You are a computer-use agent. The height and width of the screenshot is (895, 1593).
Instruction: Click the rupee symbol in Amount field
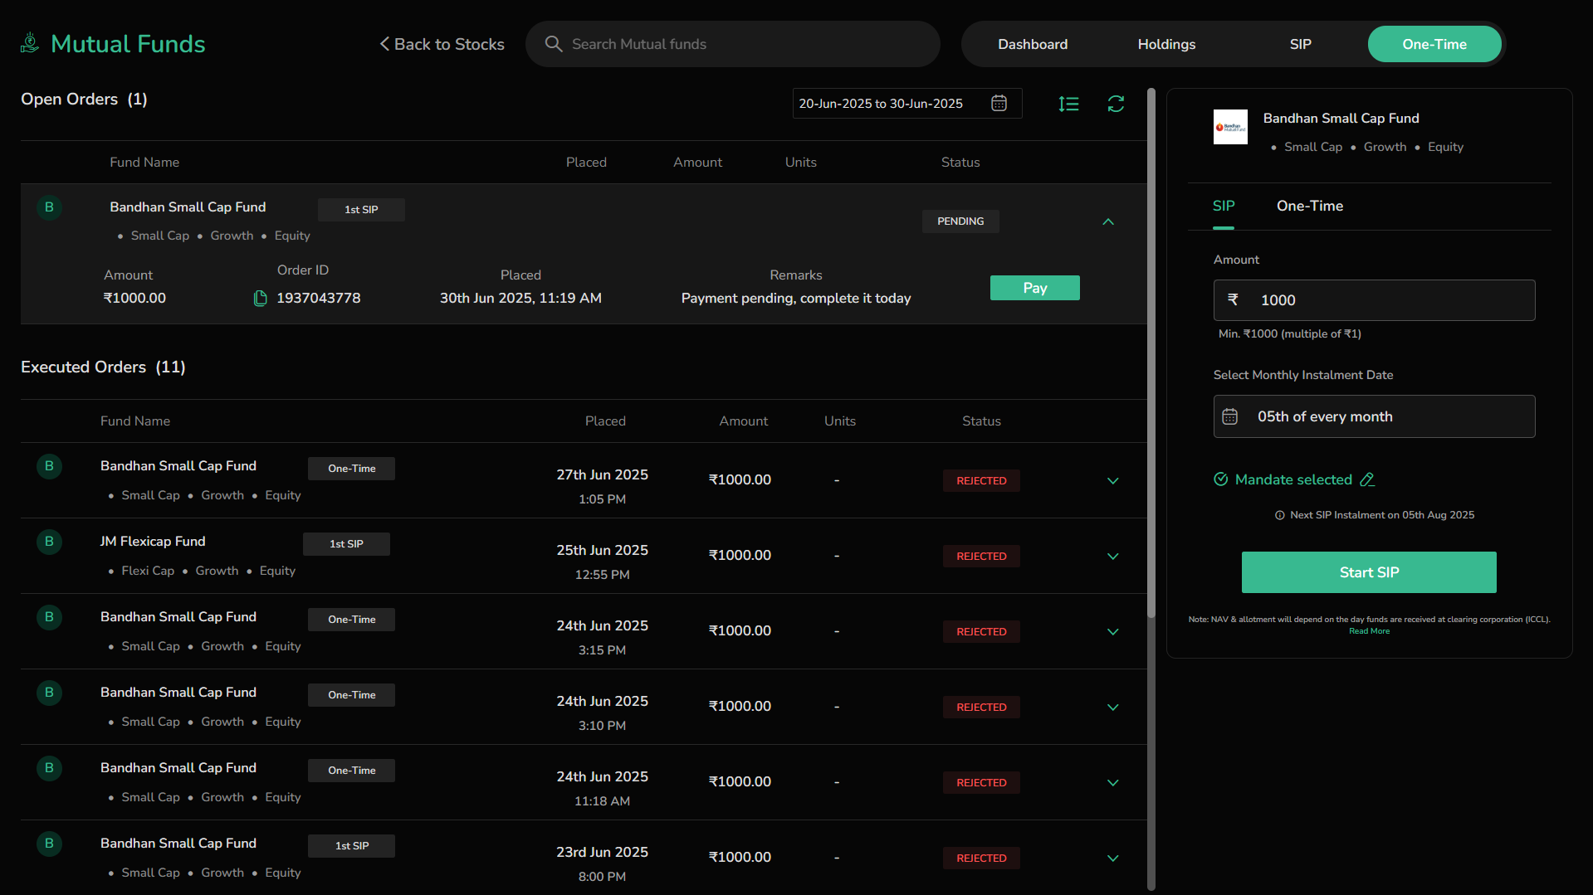pyautogui.click(x=1233, y=299)
